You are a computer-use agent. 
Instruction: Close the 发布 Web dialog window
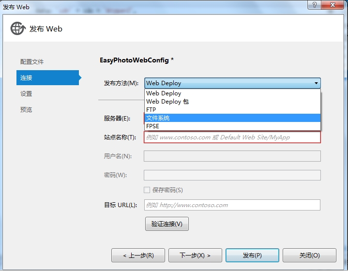click(332, 5)
